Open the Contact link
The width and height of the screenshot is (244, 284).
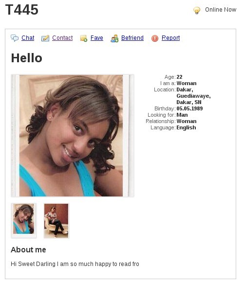coord(62,38)
